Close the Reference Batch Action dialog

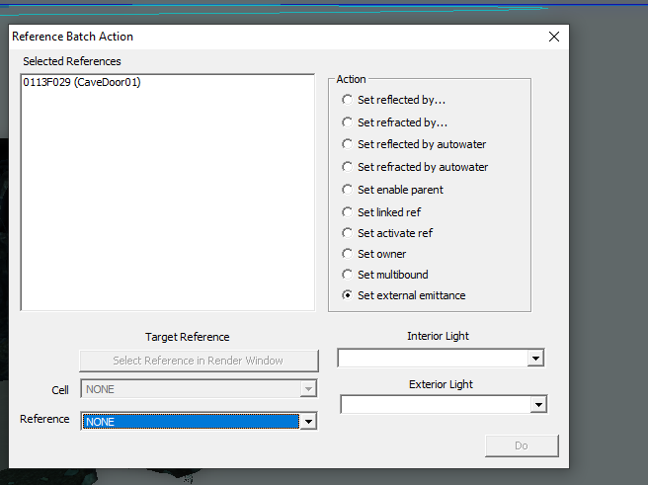click(x=554, y=37)
